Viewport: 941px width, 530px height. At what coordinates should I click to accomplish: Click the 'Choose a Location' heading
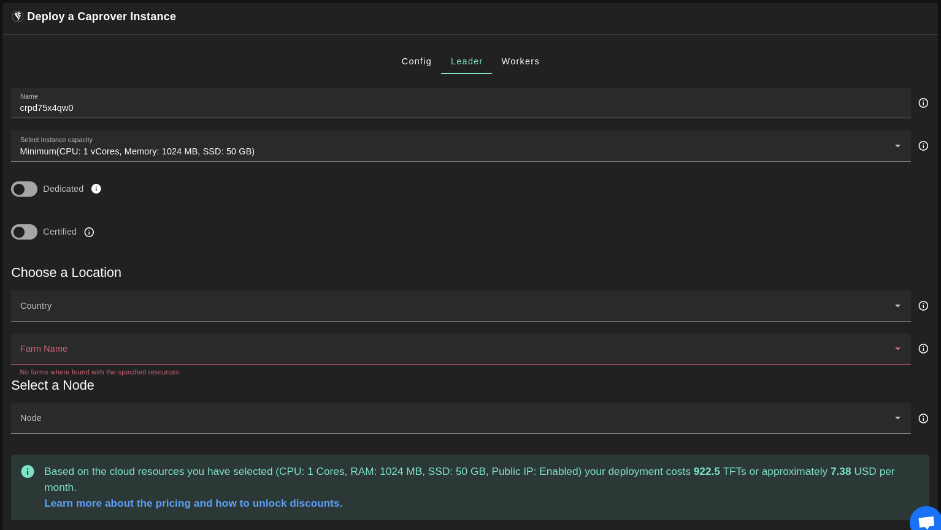pos(66,273)
